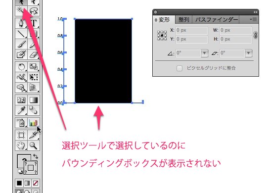Click the 0.6 axis label
Viewport: 267px width, 193px height.
[x=60, y=52]
